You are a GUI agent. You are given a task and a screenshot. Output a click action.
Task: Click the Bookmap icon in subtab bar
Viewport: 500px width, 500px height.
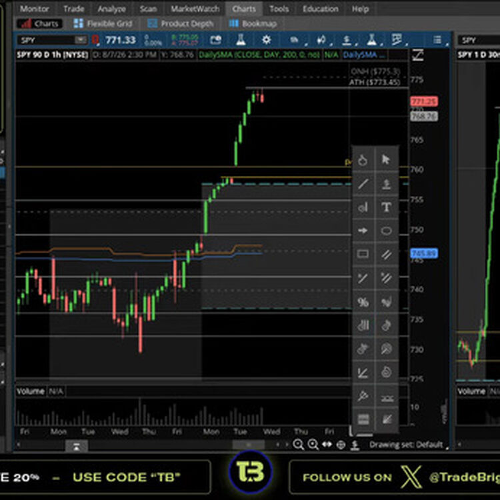coord(234,23)
